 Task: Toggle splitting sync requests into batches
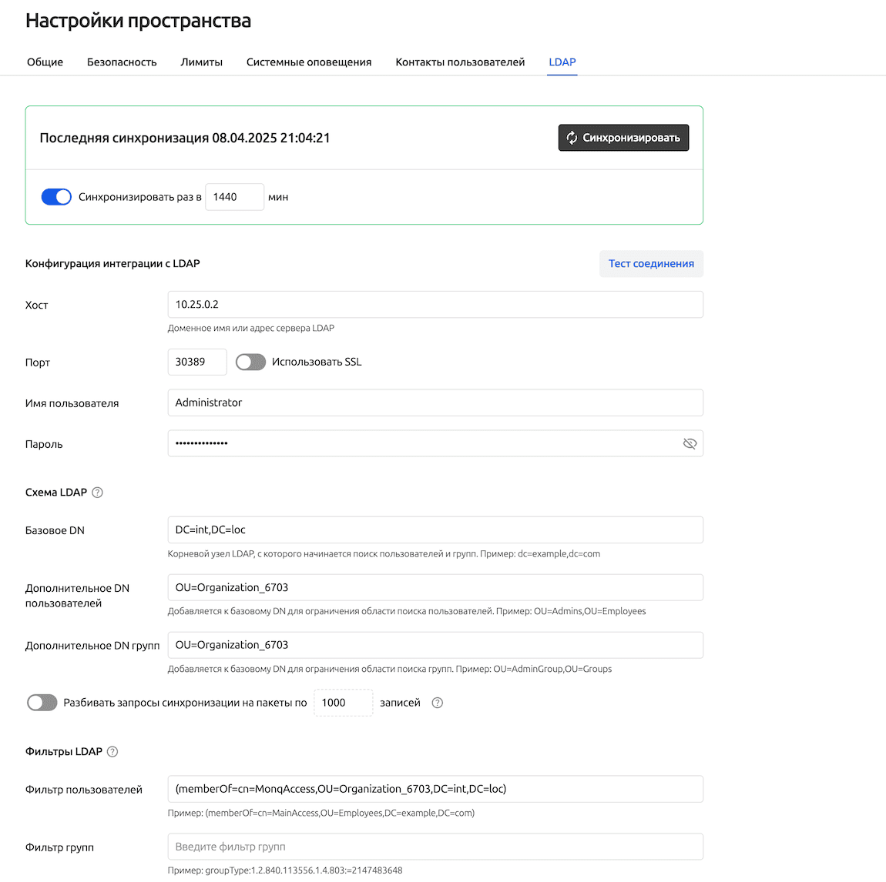(42, 703)
